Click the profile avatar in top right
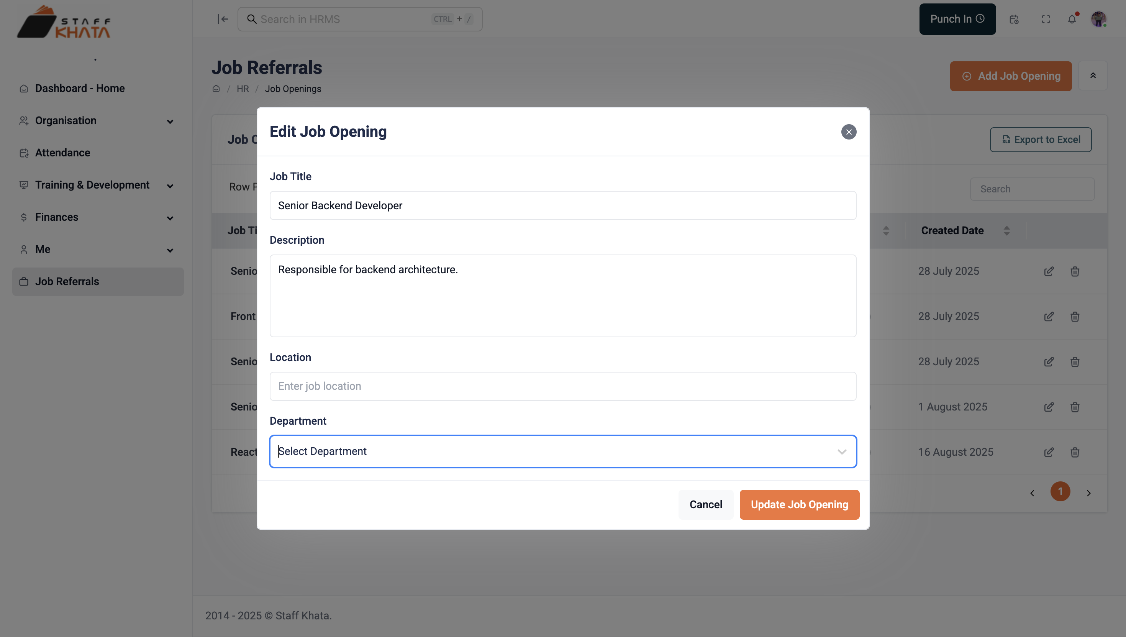The height and width of the screenshot is (637, 1126). (x=1099, y=19)
